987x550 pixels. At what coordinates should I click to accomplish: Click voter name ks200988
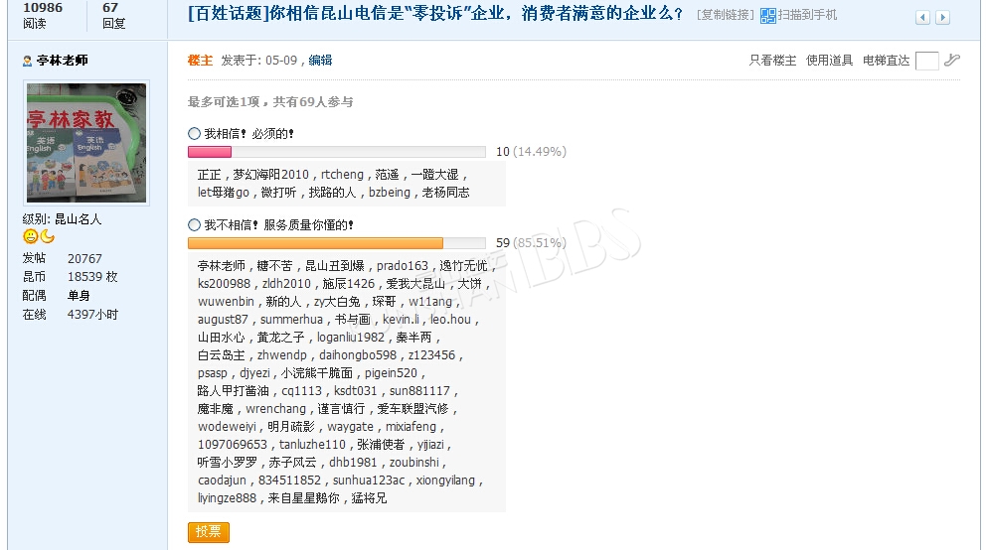pyautogui.click(x=224, y=284)
